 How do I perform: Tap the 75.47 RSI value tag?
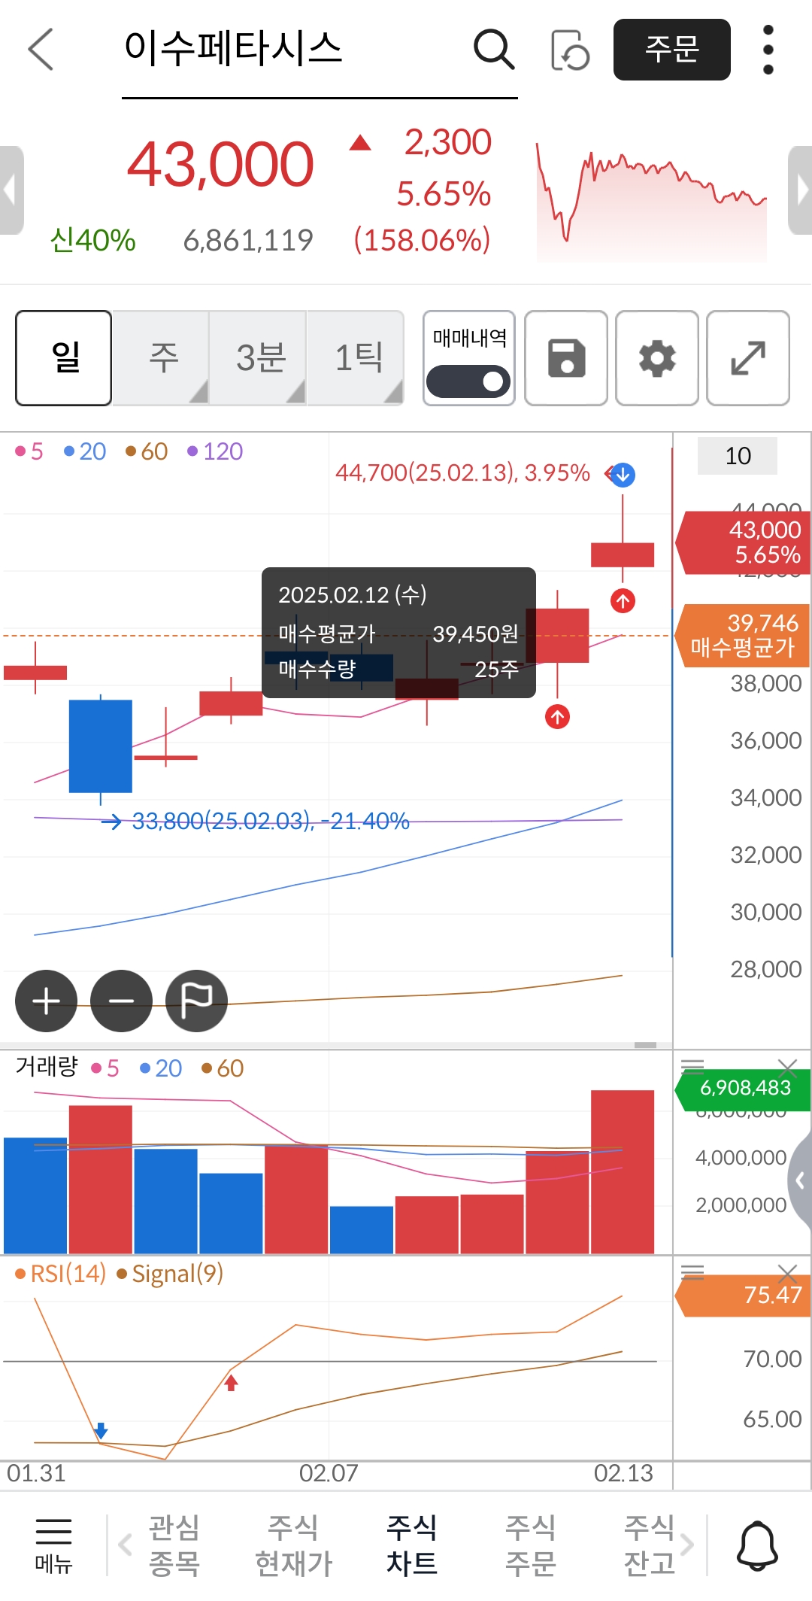pyautogui.click(x=743, y=1296)
